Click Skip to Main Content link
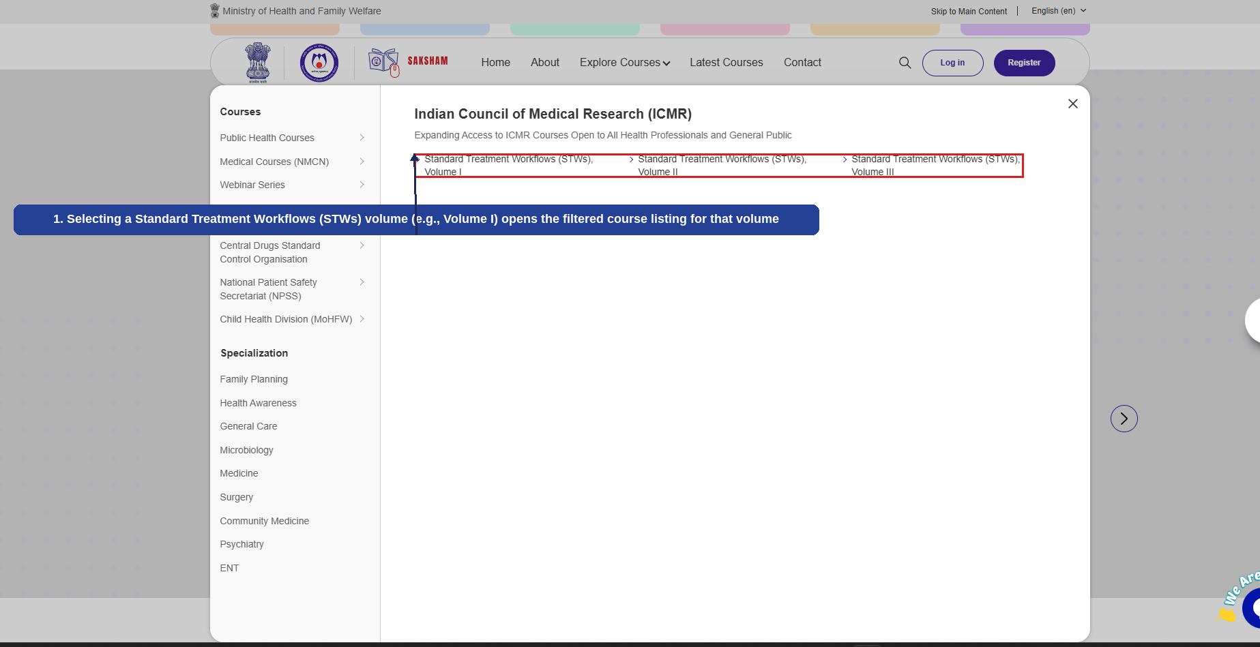 click(969, 12)
